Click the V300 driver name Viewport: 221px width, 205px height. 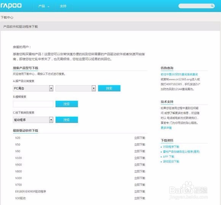click(x=18, y=178)
